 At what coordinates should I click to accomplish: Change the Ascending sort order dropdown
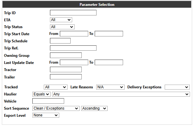click(94, 108)
